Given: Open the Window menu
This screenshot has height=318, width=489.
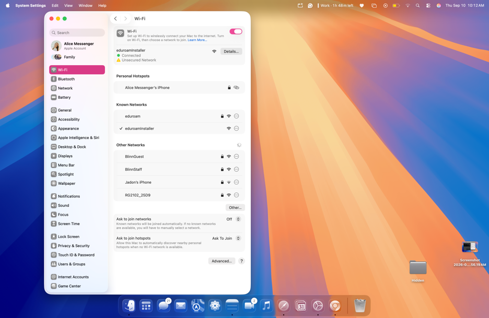Looking at the screenshot, I should (85, 5).
